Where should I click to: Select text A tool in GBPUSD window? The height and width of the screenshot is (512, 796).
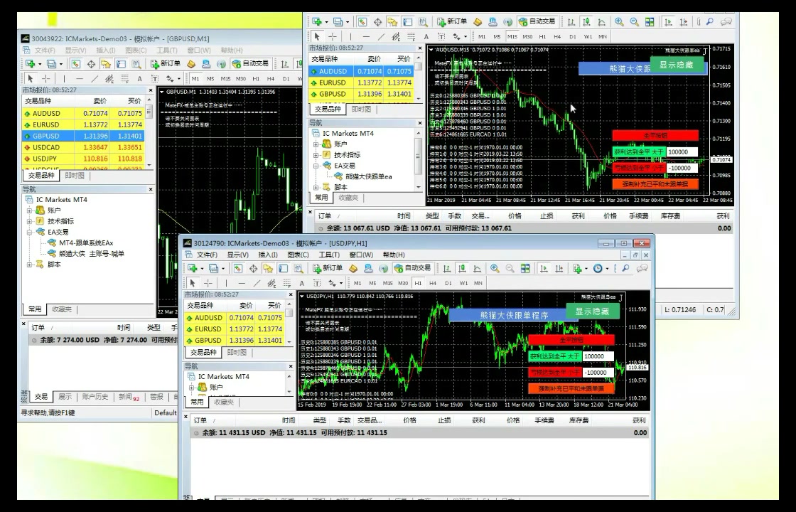coord(139,79)
